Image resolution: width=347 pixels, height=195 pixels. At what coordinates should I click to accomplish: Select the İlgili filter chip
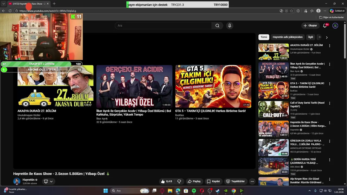coord(310,37)
